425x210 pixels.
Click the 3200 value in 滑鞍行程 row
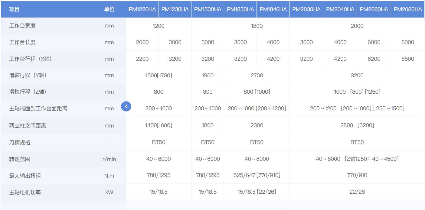357,75
